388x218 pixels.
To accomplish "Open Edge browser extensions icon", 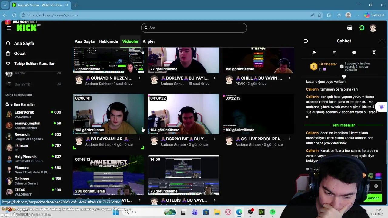I will (329, 15).
